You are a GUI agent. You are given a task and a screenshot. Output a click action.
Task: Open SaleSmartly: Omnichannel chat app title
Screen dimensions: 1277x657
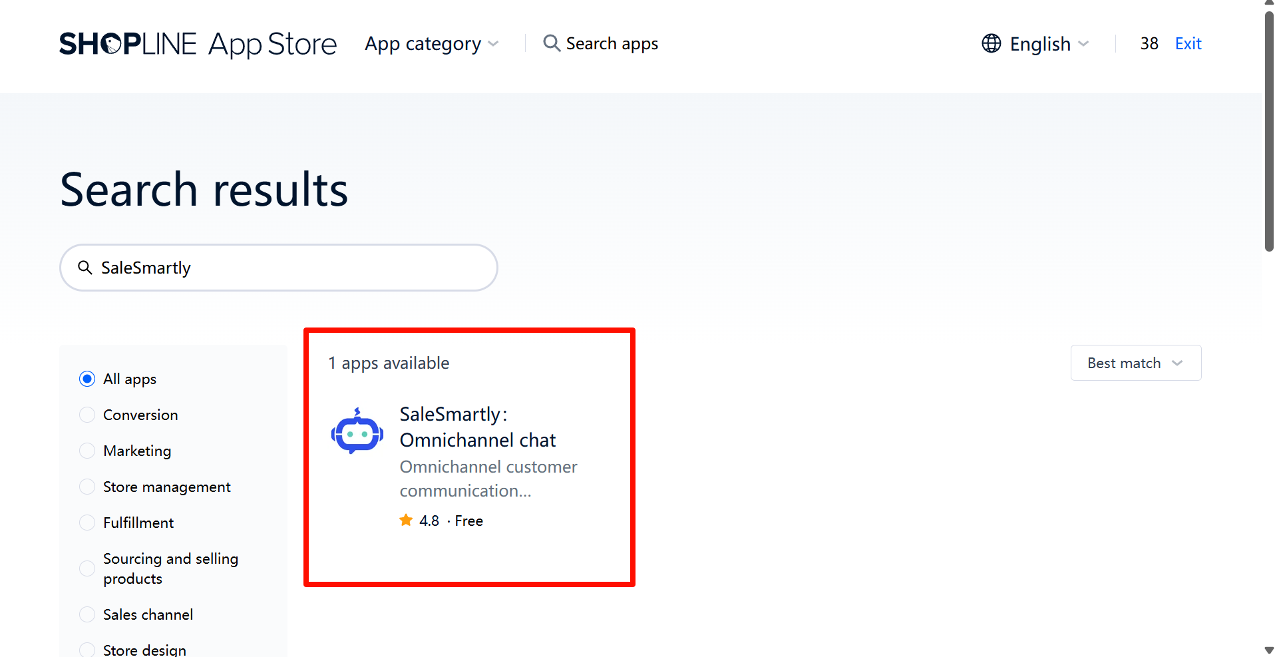pos(477,427)
